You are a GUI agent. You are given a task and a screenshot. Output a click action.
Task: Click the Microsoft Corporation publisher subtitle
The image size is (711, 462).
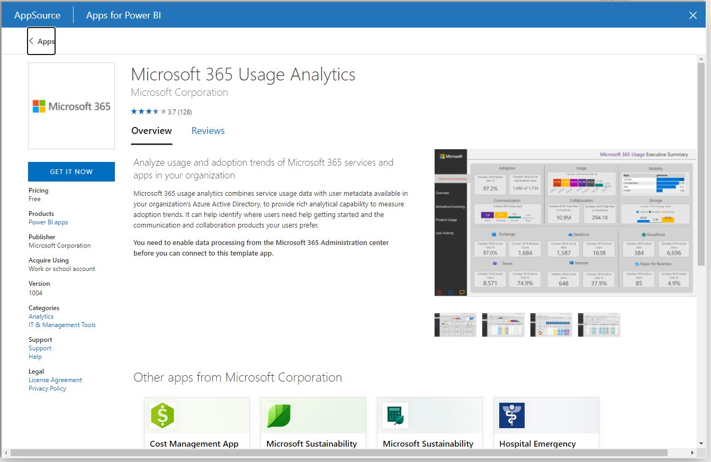179,92
